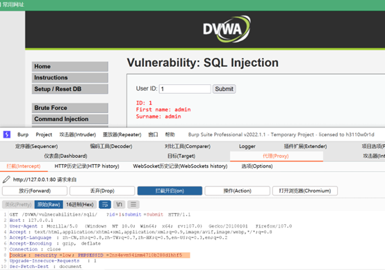Switch editor view to Pretty
Image resolution: width=385 pixels, height=270 pixels.
pyautogui.click(x=18, y=205)
